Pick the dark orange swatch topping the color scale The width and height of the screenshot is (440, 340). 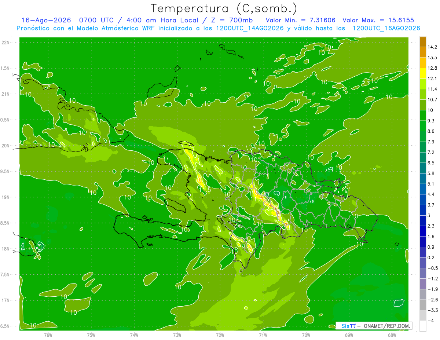tap(423, 42)
